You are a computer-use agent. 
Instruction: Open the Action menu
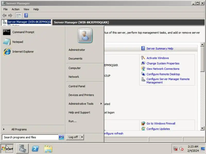15,9
